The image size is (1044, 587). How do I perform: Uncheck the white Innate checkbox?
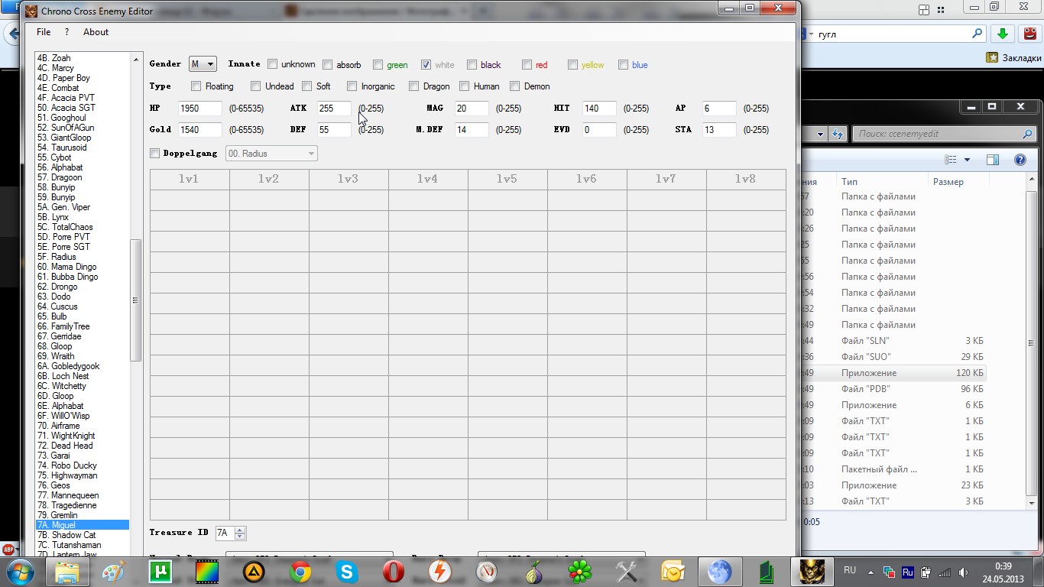[426, 65]
